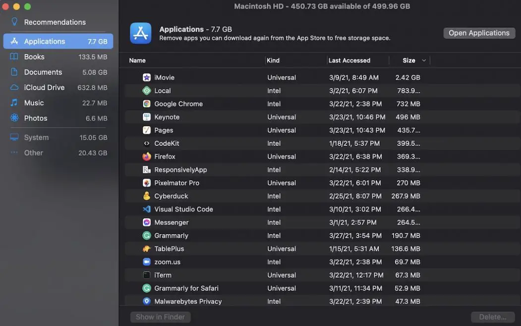Open the Photos storage category
The image size is (521, 326).
pos(35,118)
